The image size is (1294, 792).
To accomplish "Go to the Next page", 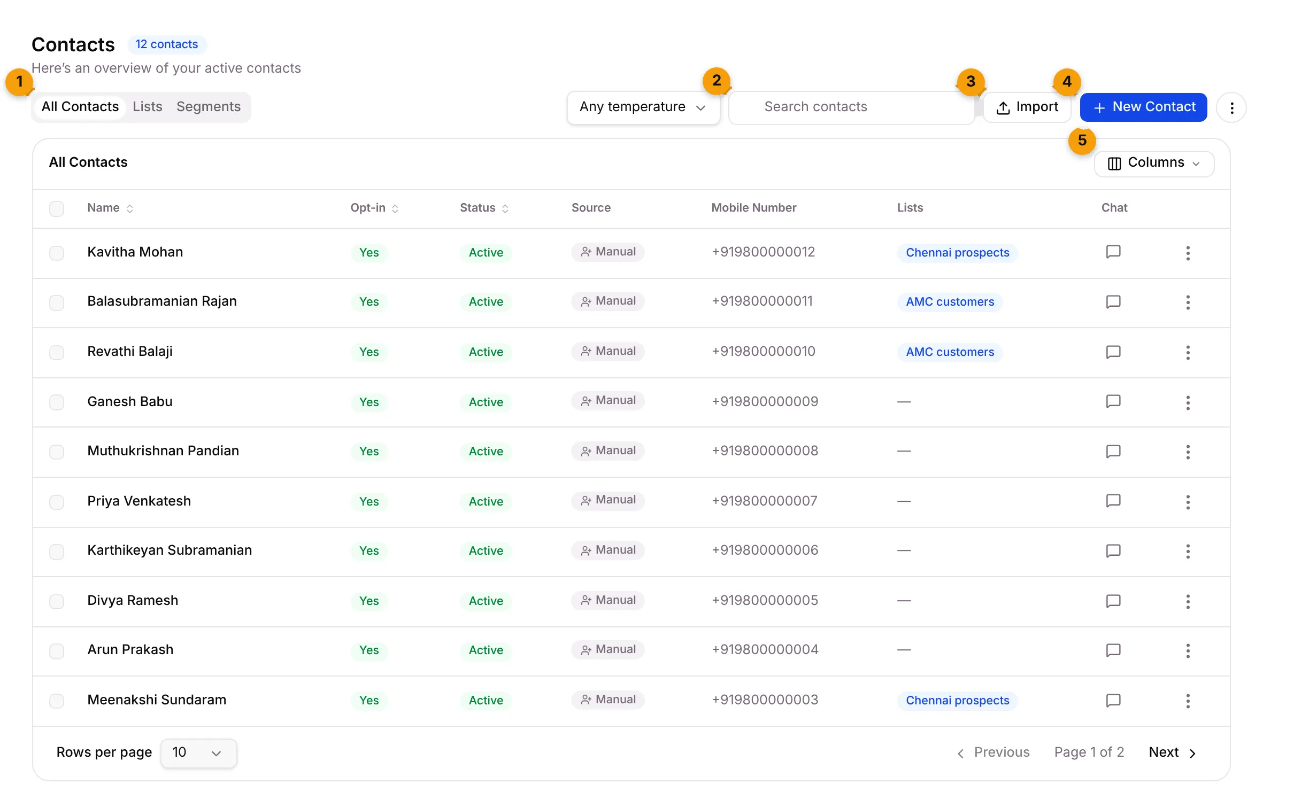I will click(x=1173, y=752).
